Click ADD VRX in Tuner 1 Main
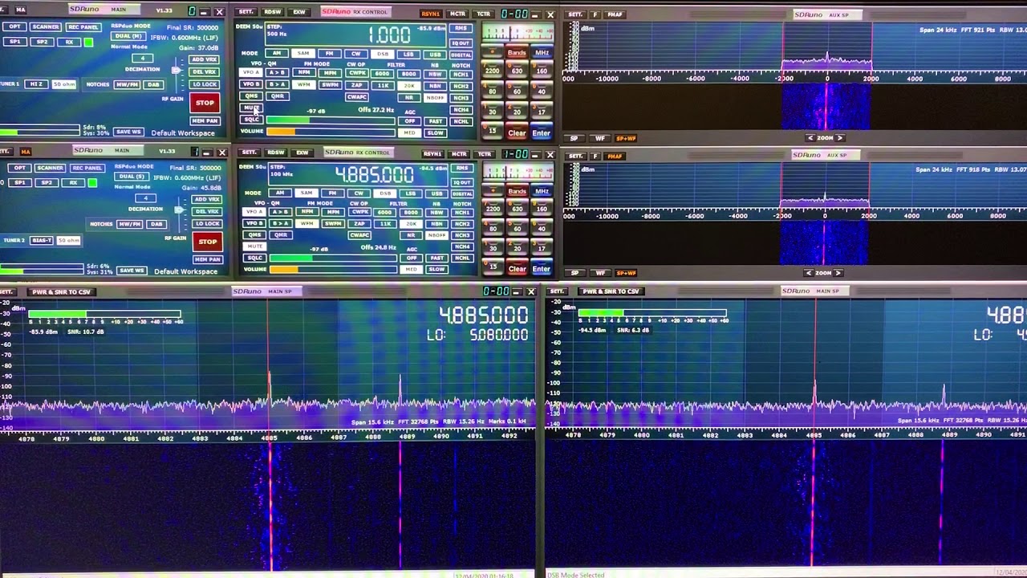 (204, 59)
